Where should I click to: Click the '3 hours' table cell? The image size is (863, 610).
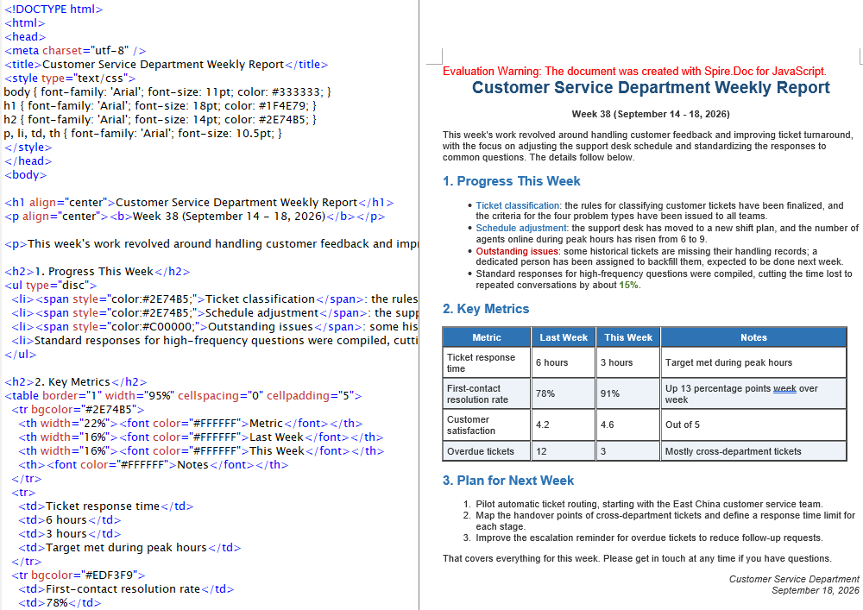628,362
